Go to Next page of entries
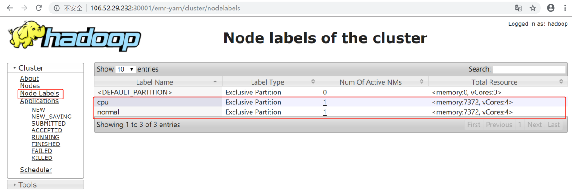This screenshot has width=572, height=193. [534, 125]
